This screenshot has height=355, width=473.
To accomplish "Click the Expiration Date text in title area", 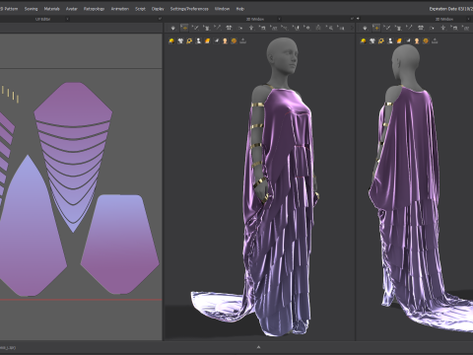I will point(450,9).
